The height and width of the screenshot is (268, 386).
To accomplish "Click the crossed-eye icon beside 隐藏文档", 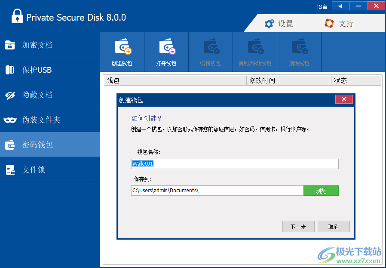I will pyautogui.click(x=10, y=95).
